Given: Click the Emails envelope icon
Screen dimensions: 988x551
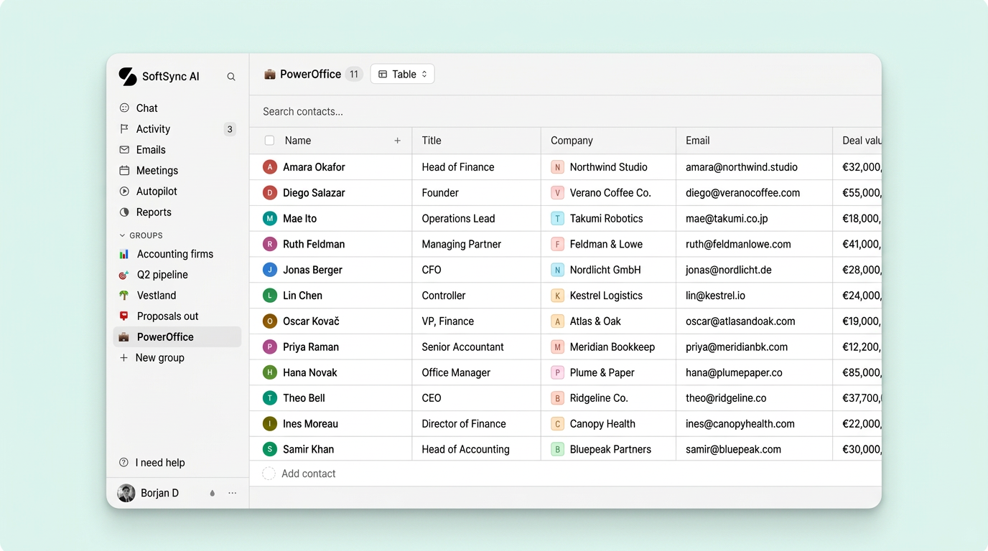Looking at the screenshot, I should 124,150.
